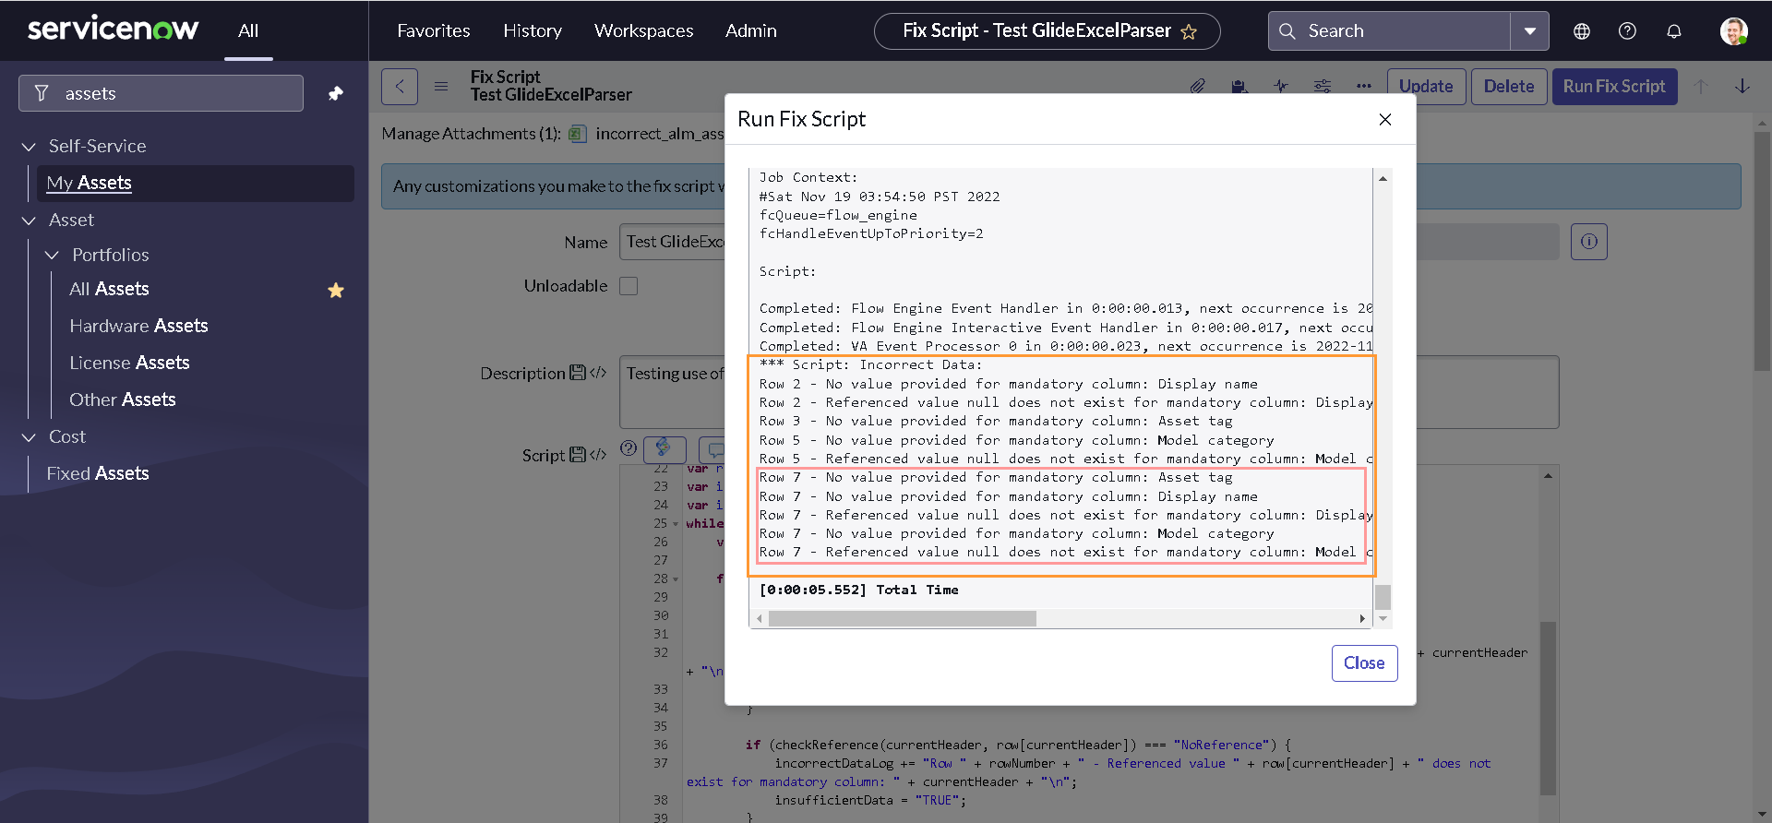
Task: Open the application scope globe icon
Action: [x=1582, y=31]
